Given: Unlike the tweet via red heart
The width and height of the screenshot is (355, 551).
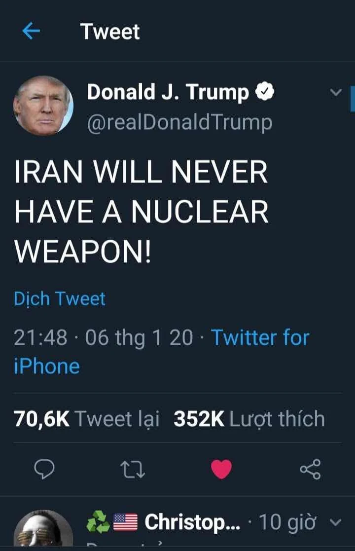Looking at the screenshot, I should point(221,469).
